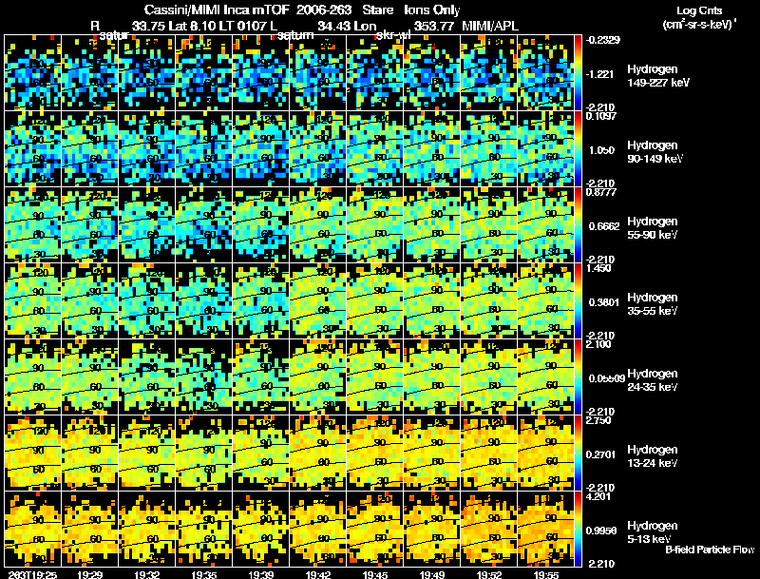Click the 'B-field Particle Flow' caption
This screenshot has height=579, width=760.
click(x=710, y=550)
